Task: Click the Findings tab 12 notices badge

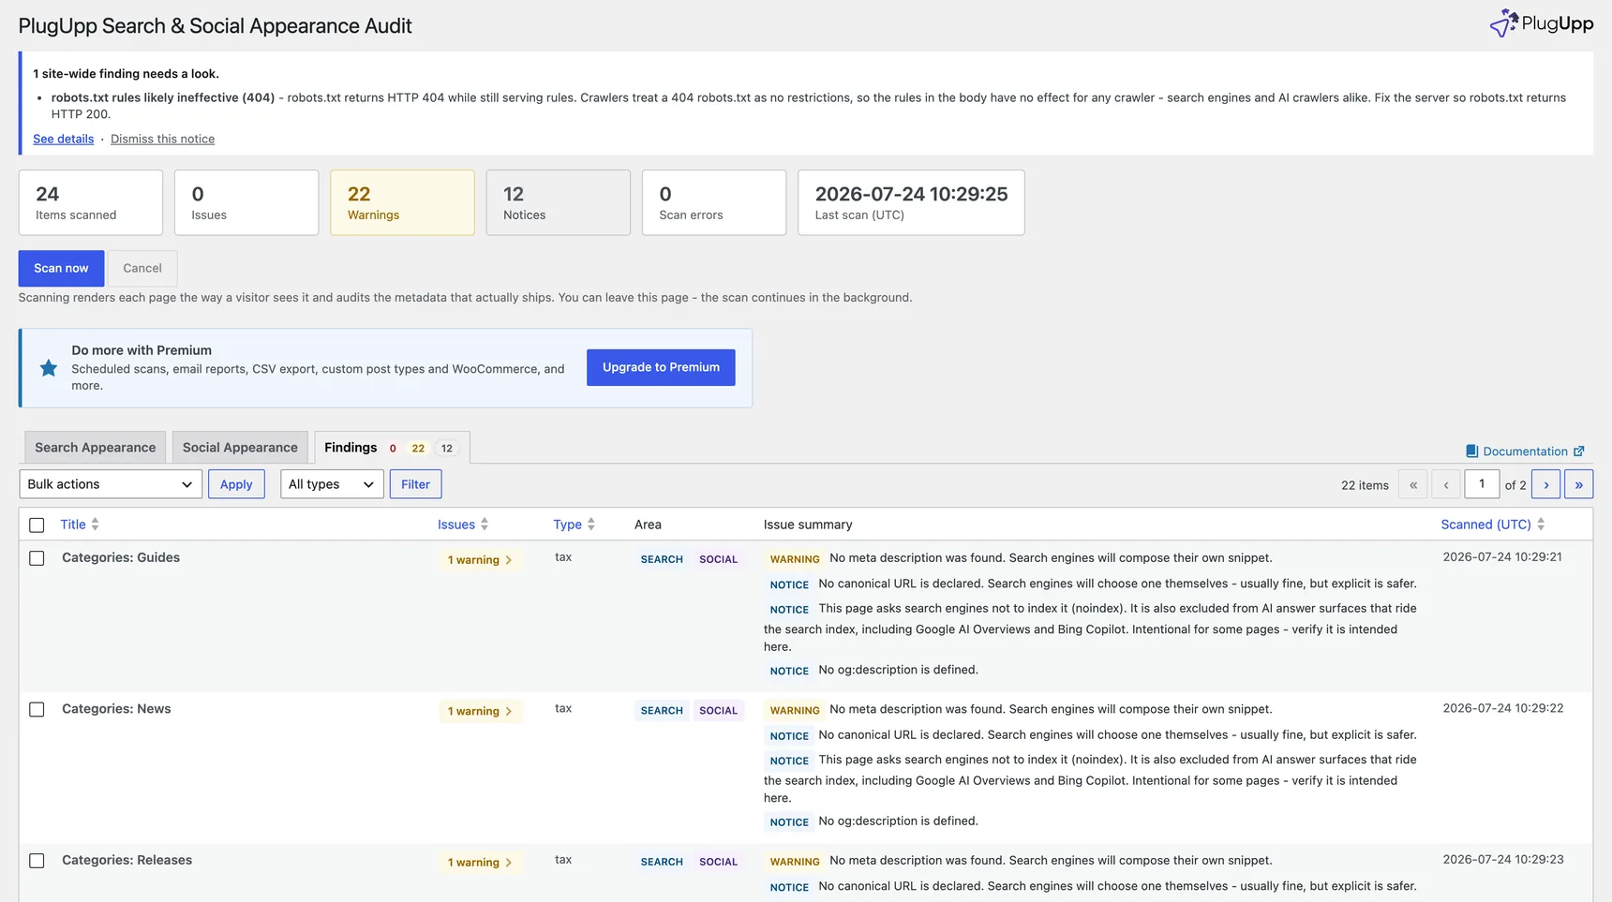Action: (447, 449)
